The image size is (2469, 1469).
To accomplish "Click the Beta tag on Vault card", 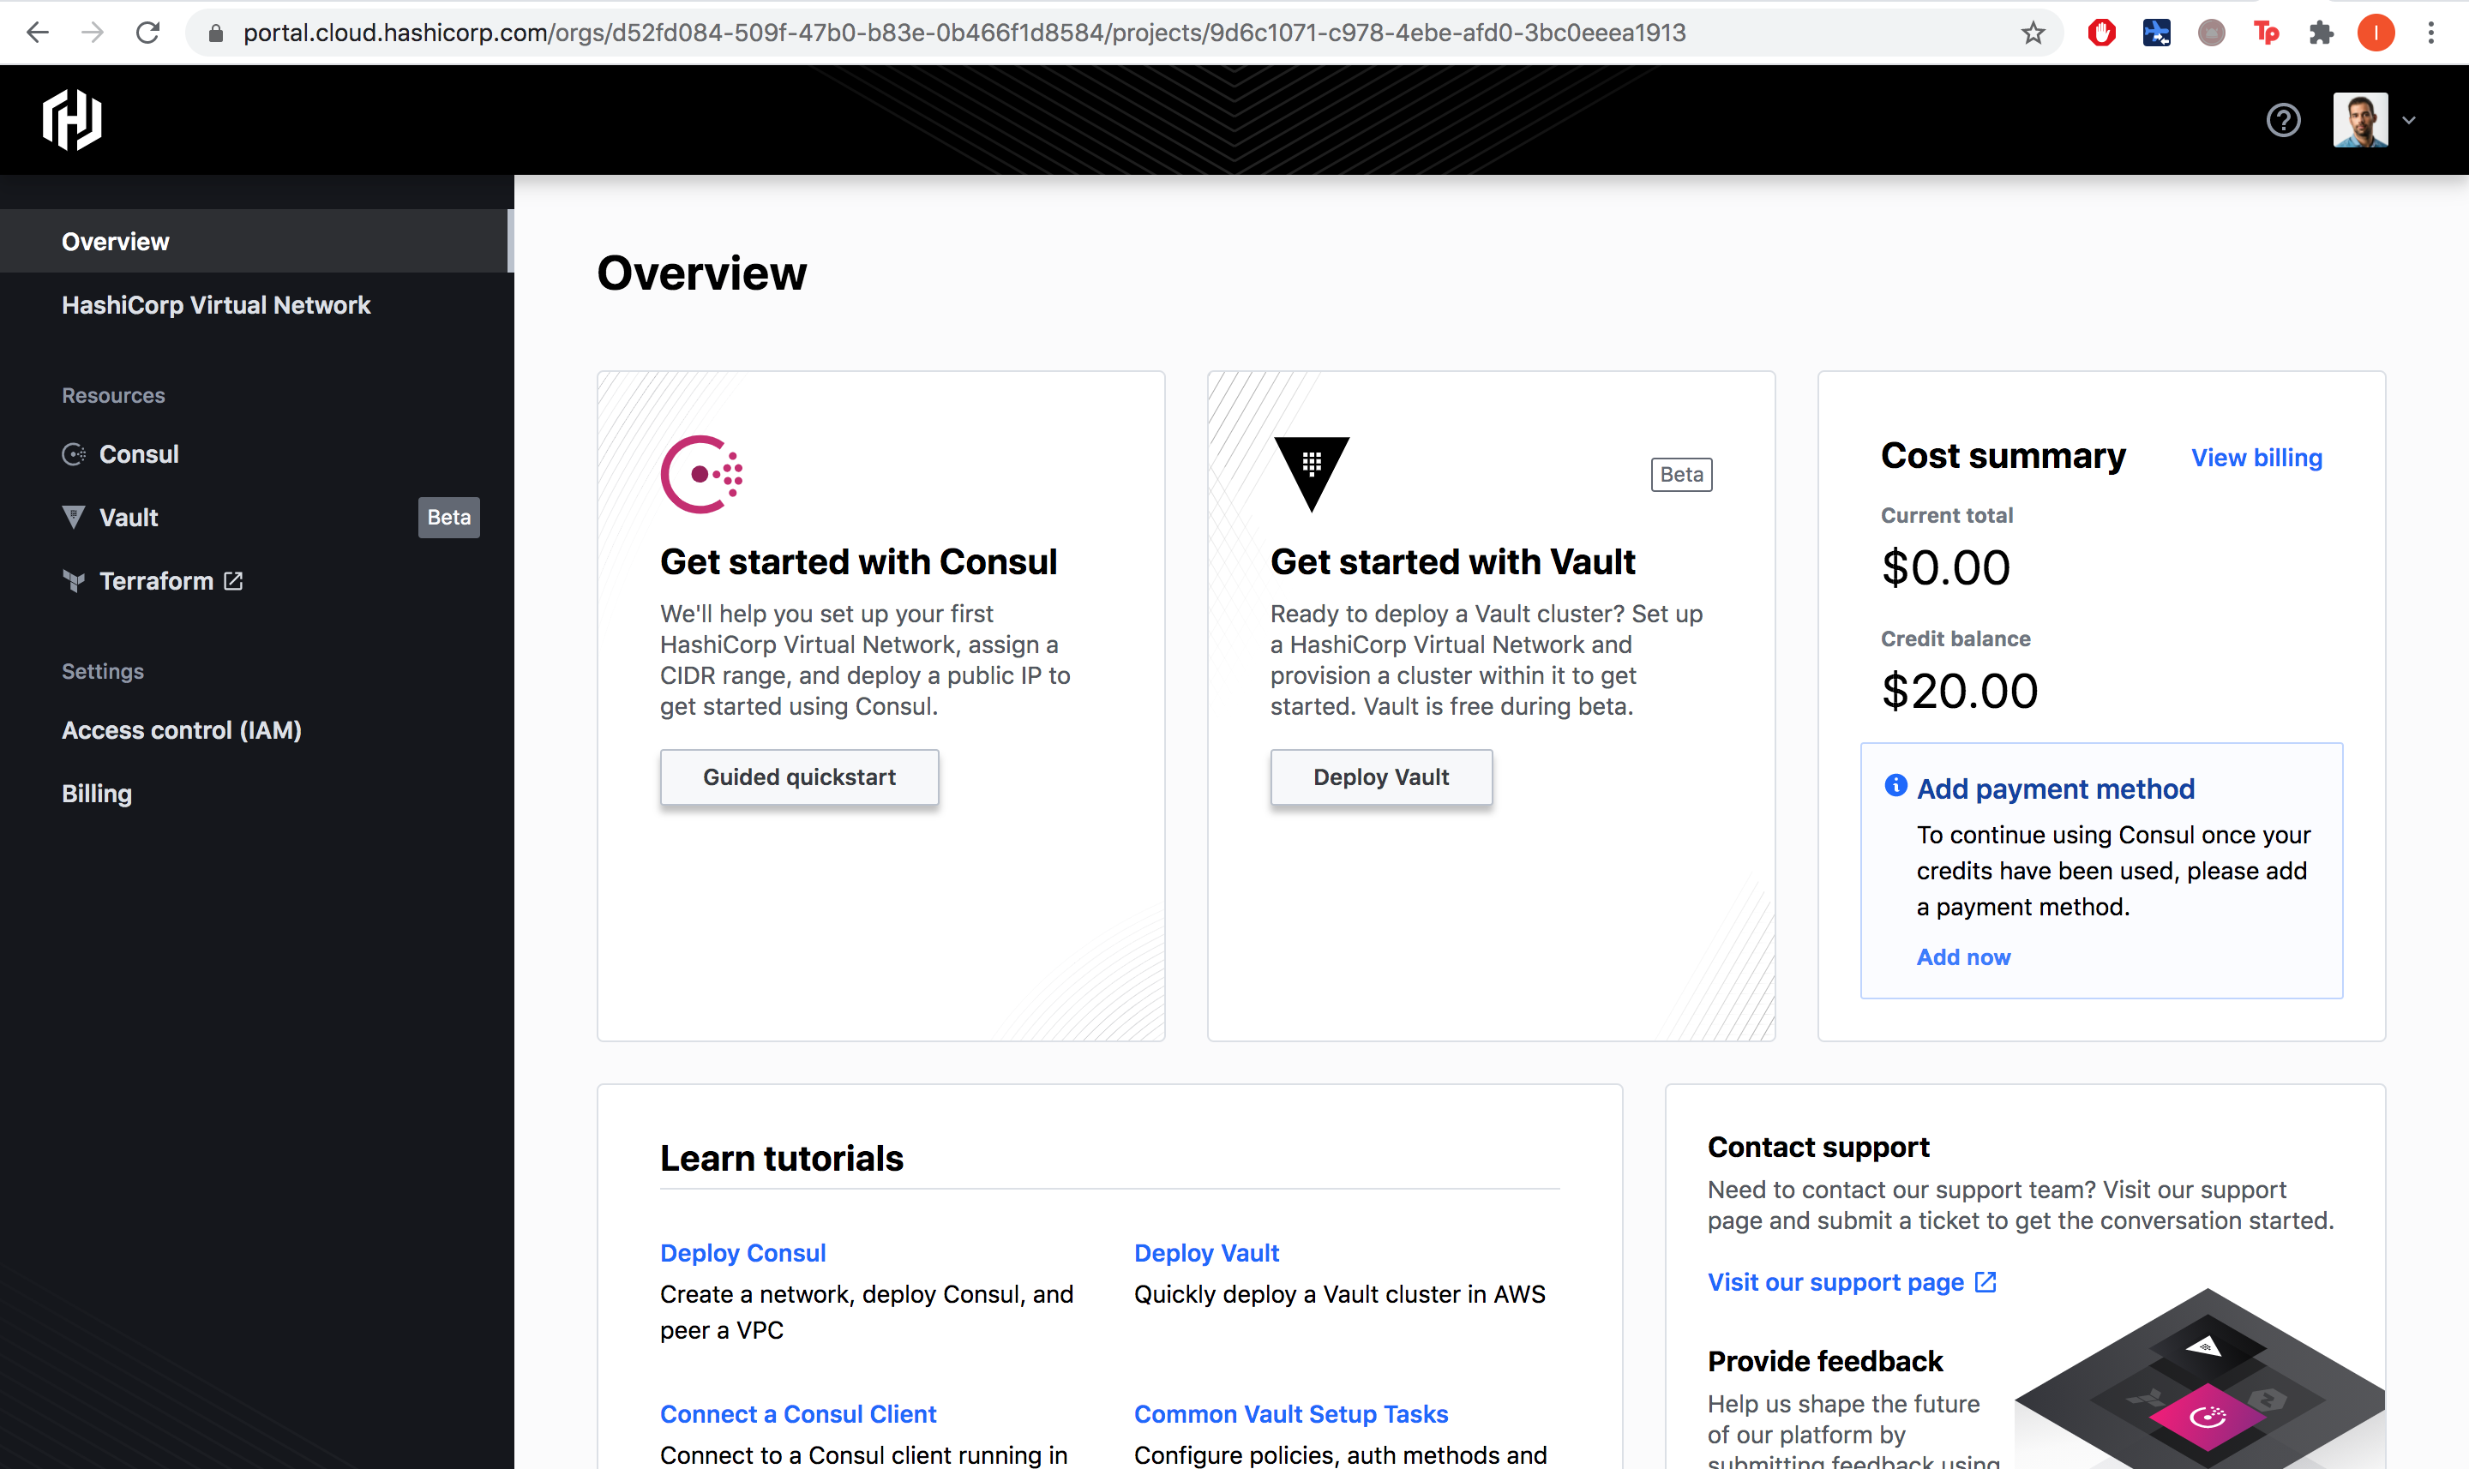I will pyautogui.click(x=1681, y=474).
